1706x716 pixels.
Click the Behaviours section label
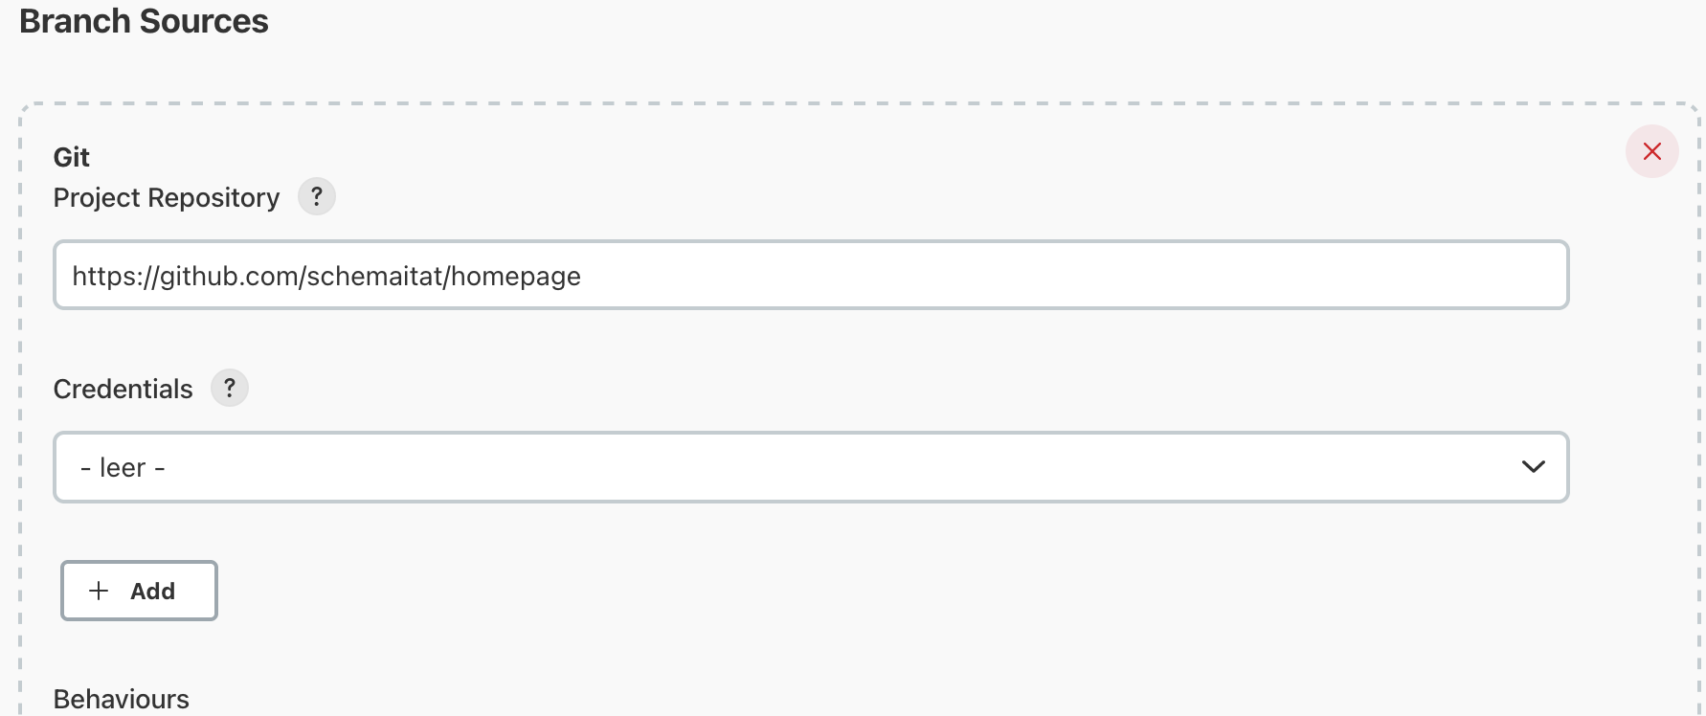121,699
